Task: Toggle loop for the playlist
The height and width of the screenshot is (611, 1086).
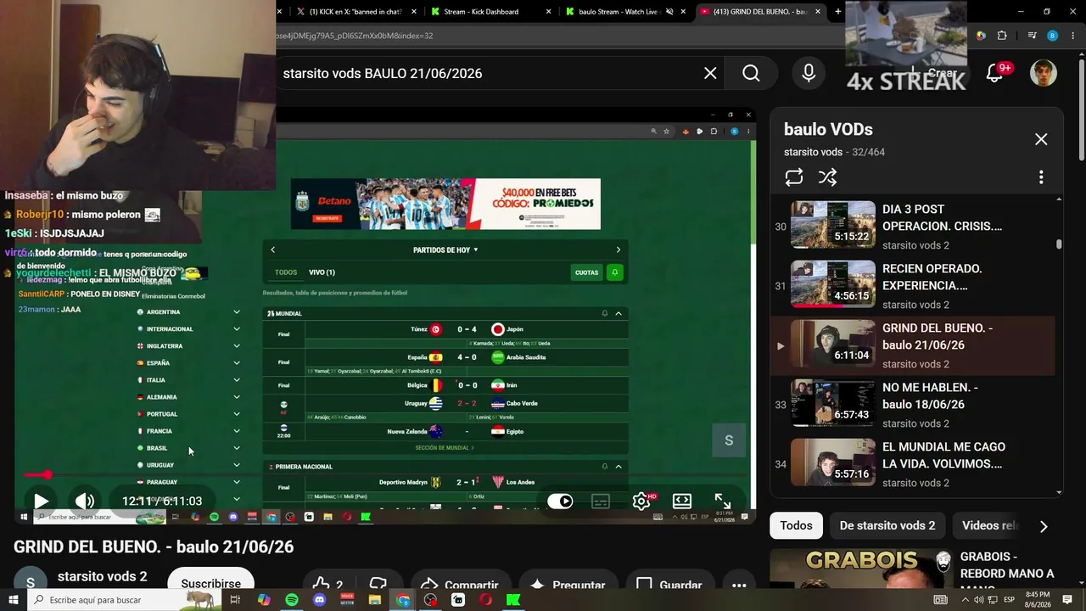Action: [x=794, y=177]
